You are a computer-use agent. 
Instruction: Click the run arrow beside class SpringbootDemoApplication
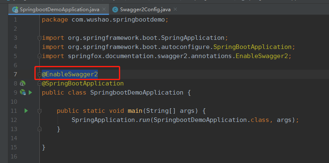30,92
